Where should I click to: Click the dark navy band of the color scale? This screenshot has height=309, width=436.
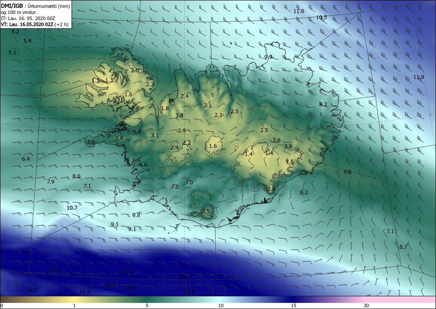pyautogui.click(x=292, y=299)
